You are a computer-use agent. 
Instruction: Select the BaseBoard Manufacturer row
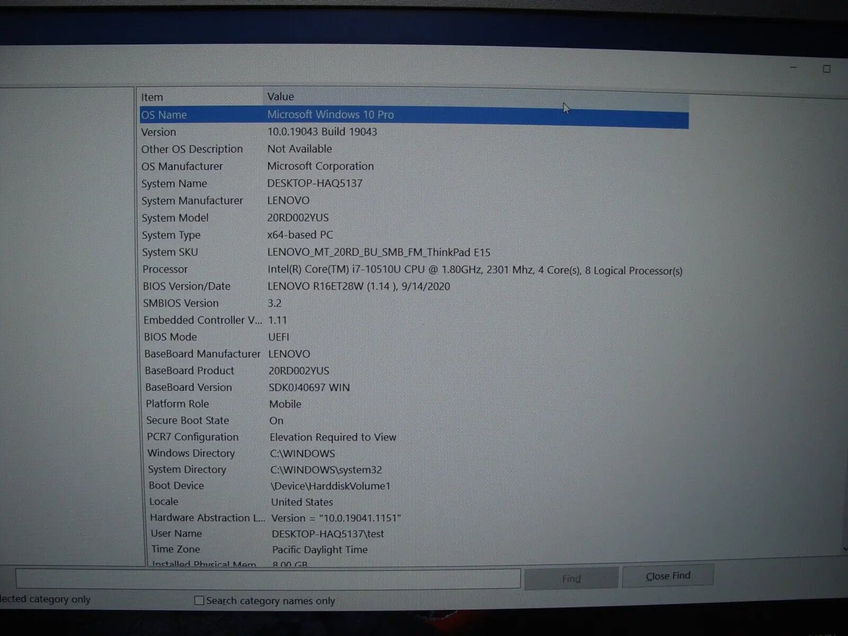[414, 354]
